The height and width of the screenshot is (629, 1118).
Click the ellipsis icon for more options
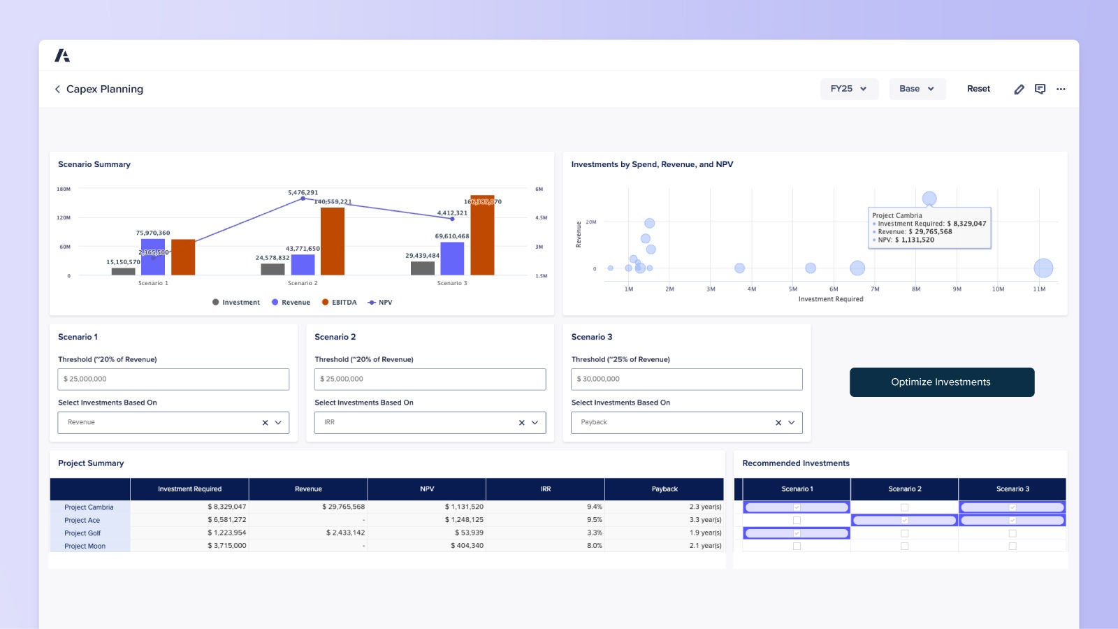coord(1061,89)
